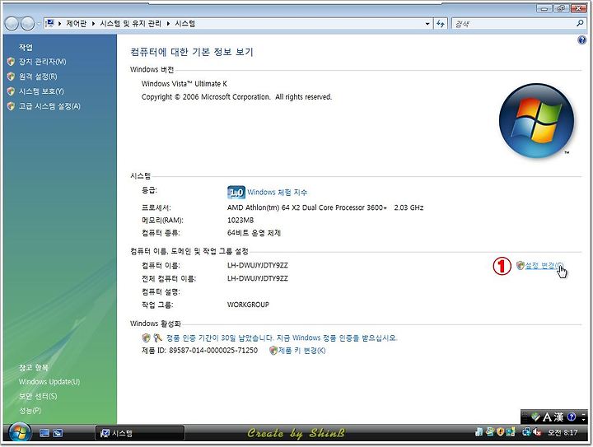Image resolution: width=593 pixels, height=447 pixels.
Task: Click the 1023MB memory value
Action: [240, 221]
